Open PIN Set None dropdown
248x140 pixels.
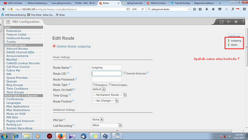(x=98, y=120)
